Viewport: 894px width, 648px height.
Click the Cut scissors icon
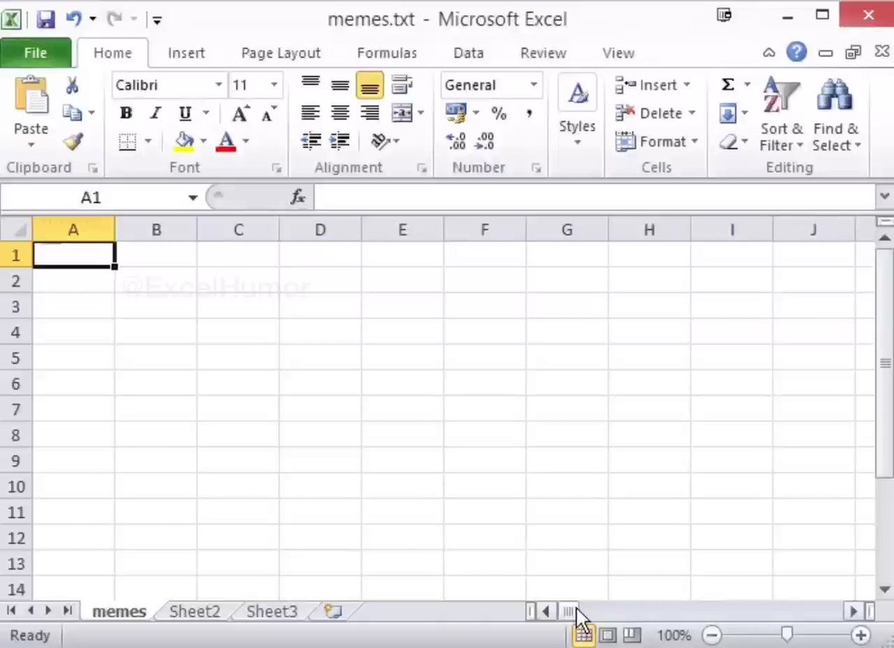pos(72,86)
